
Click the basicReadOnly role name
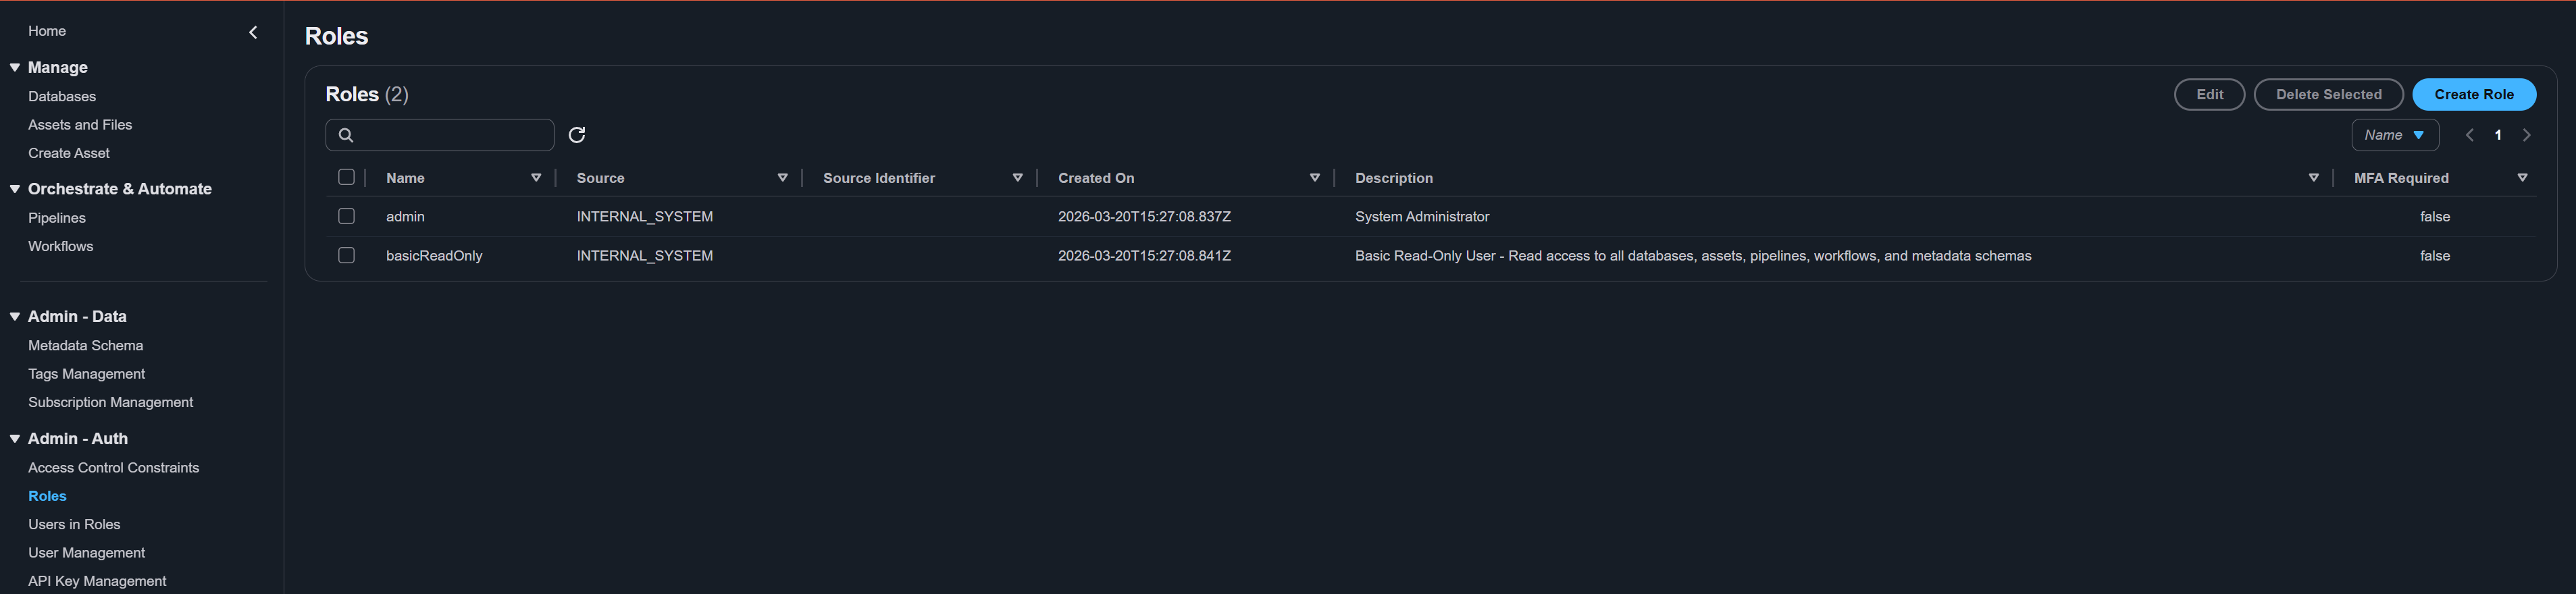point(434,256)
